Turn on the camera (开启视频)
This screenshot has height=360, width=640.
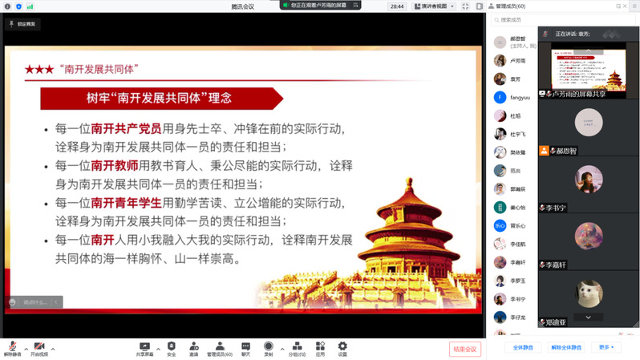[38, 347]
